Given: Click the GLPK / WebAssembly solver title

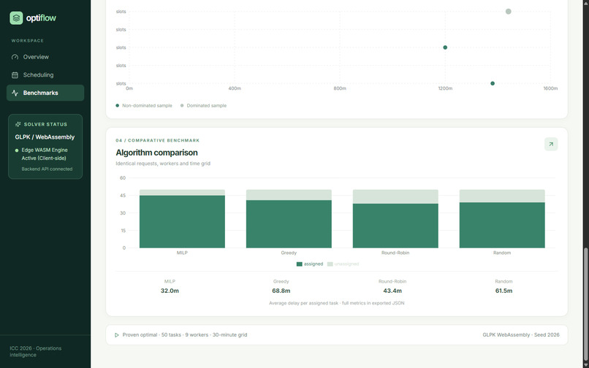Looking at the screenshot, I should tap(45, 137).
